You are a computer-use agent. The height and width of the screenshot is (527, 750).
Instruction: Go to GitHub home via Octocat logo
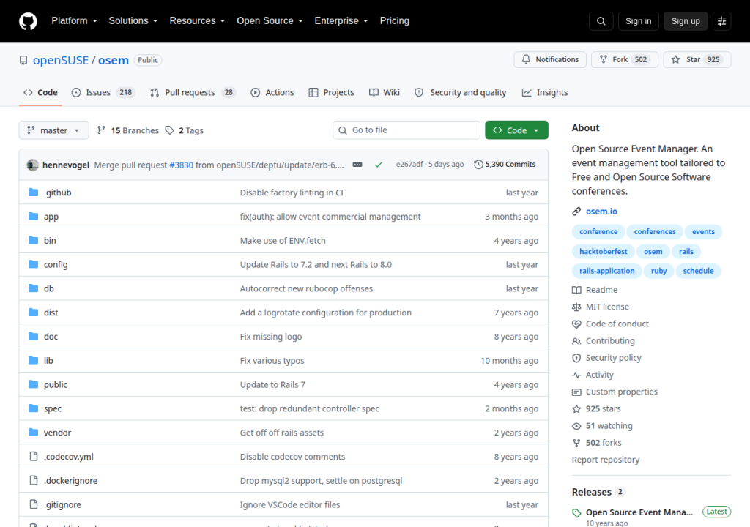click(x=28, y=21)
